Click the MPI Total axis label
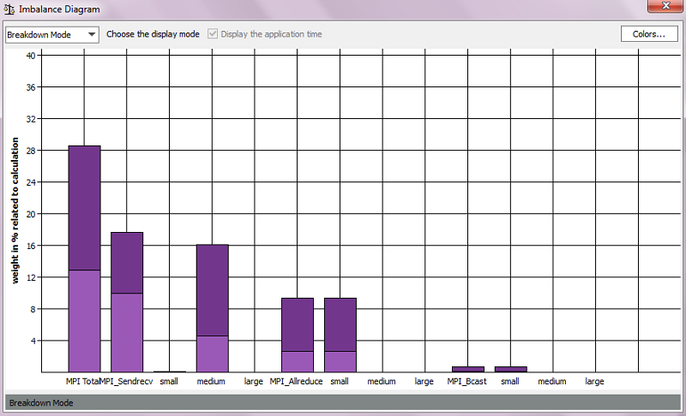The height and width of the screenshot is (416, 686). pos(82,381)
